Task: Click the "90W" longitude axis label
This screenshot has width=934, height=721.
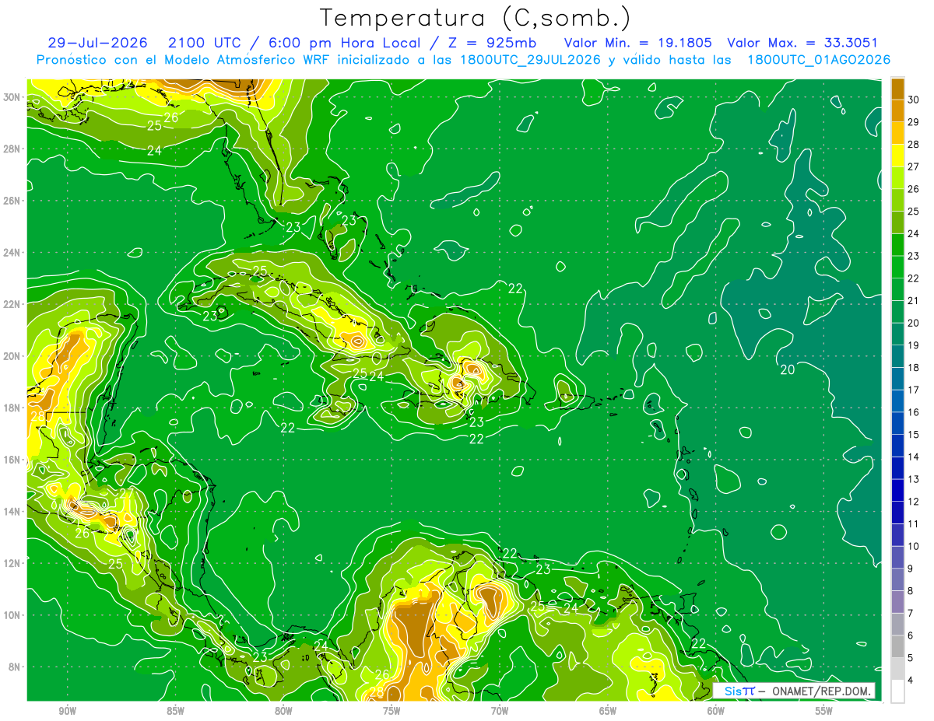Action: (67, 710)
